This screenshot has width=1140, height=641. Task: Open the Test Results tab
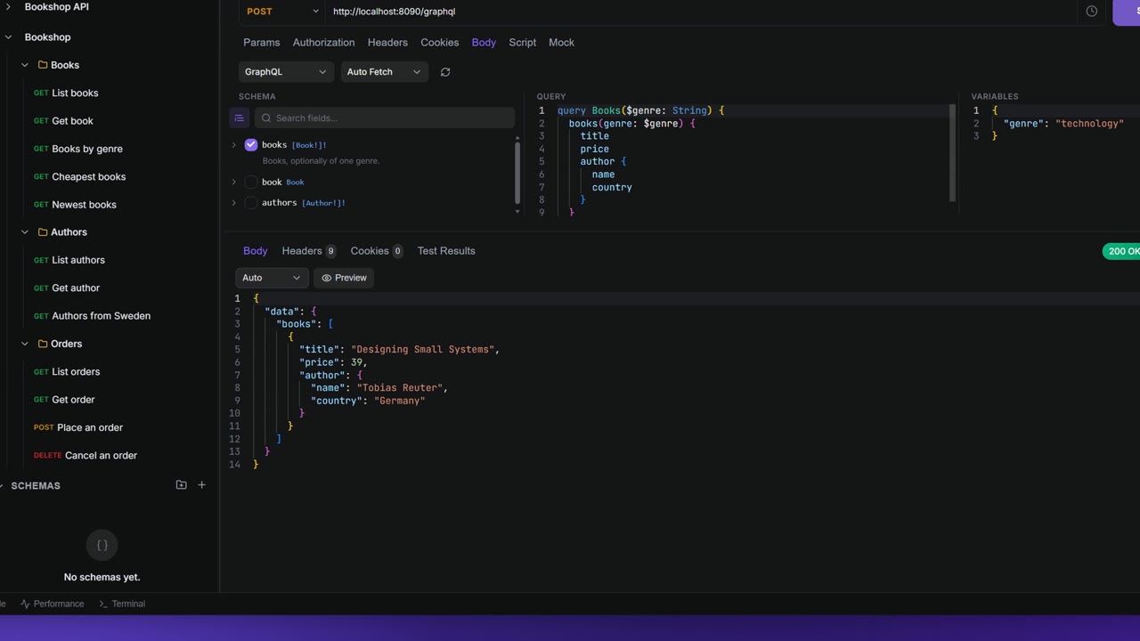click(x=446, y=251)
